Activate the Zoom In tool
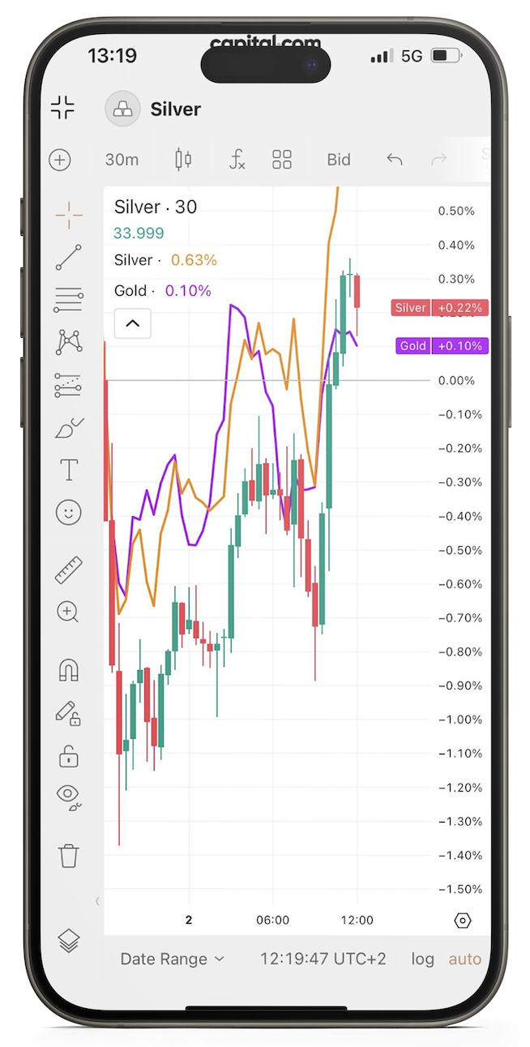The height and width of the screenshot is (1047, 530). (68, 613)
